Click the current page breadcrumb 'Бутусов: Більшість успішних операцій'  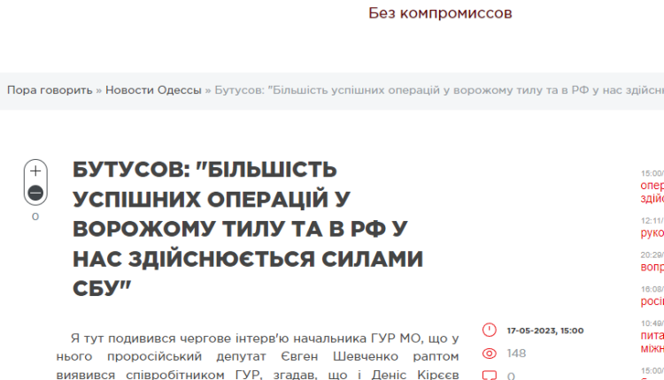(439, 90)
